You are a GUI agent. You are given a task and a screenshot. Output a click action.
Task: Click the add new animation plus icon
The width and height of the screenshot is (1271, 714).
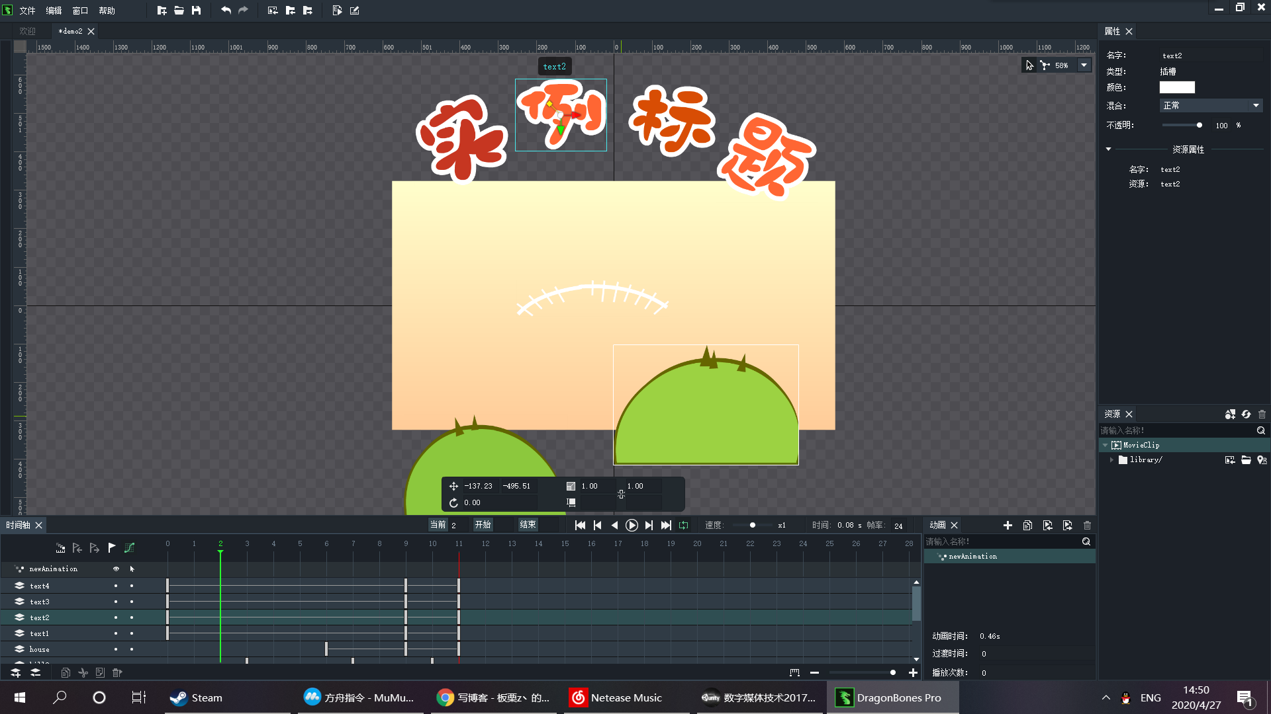[x=1008, y=525]
